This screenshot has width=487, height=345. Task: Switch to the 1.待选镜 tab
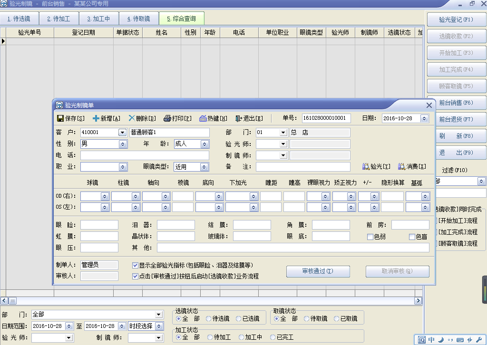pyautogui.click(x=19, y=19)
